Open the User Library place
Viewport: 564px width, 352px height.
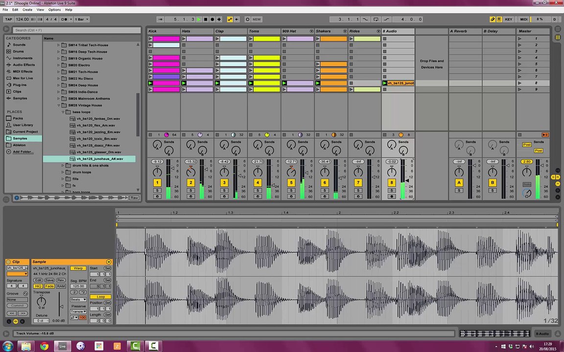coord(23,125)
